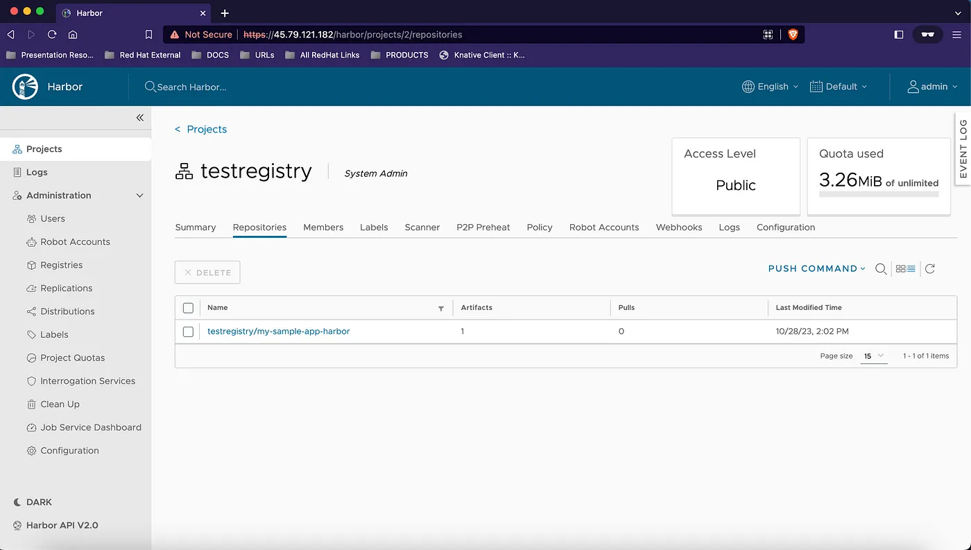971x550 pixels.
Task: Open Job Service Dashboard in sidebar
Action: click(x=90, y=427)
